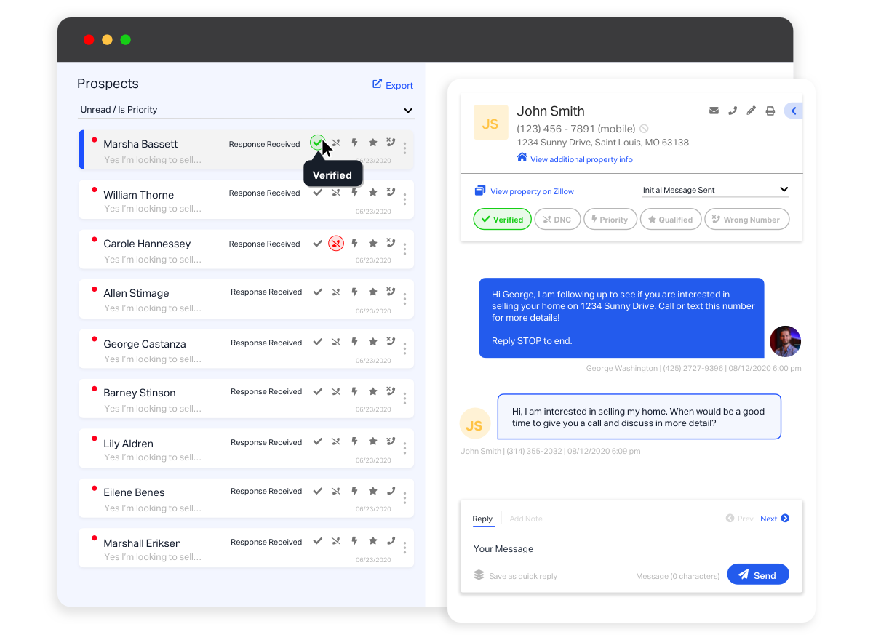Click the Export link above the prospects list
The height and width of the screenshot is (640, 873).
pos(392,85)
